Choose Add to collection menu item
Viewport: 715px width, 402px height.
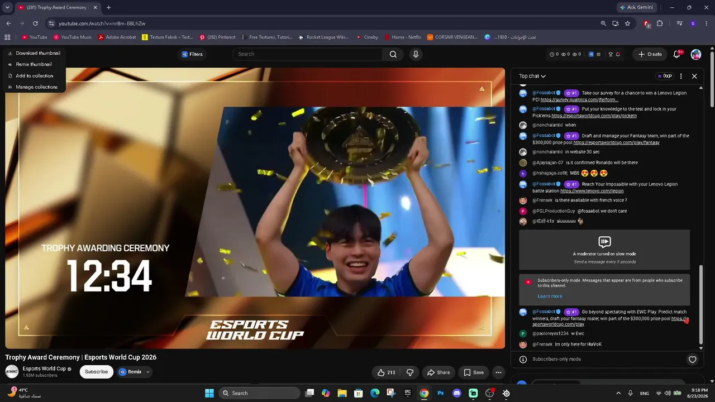pyautogui.click(x=34, y=76)
